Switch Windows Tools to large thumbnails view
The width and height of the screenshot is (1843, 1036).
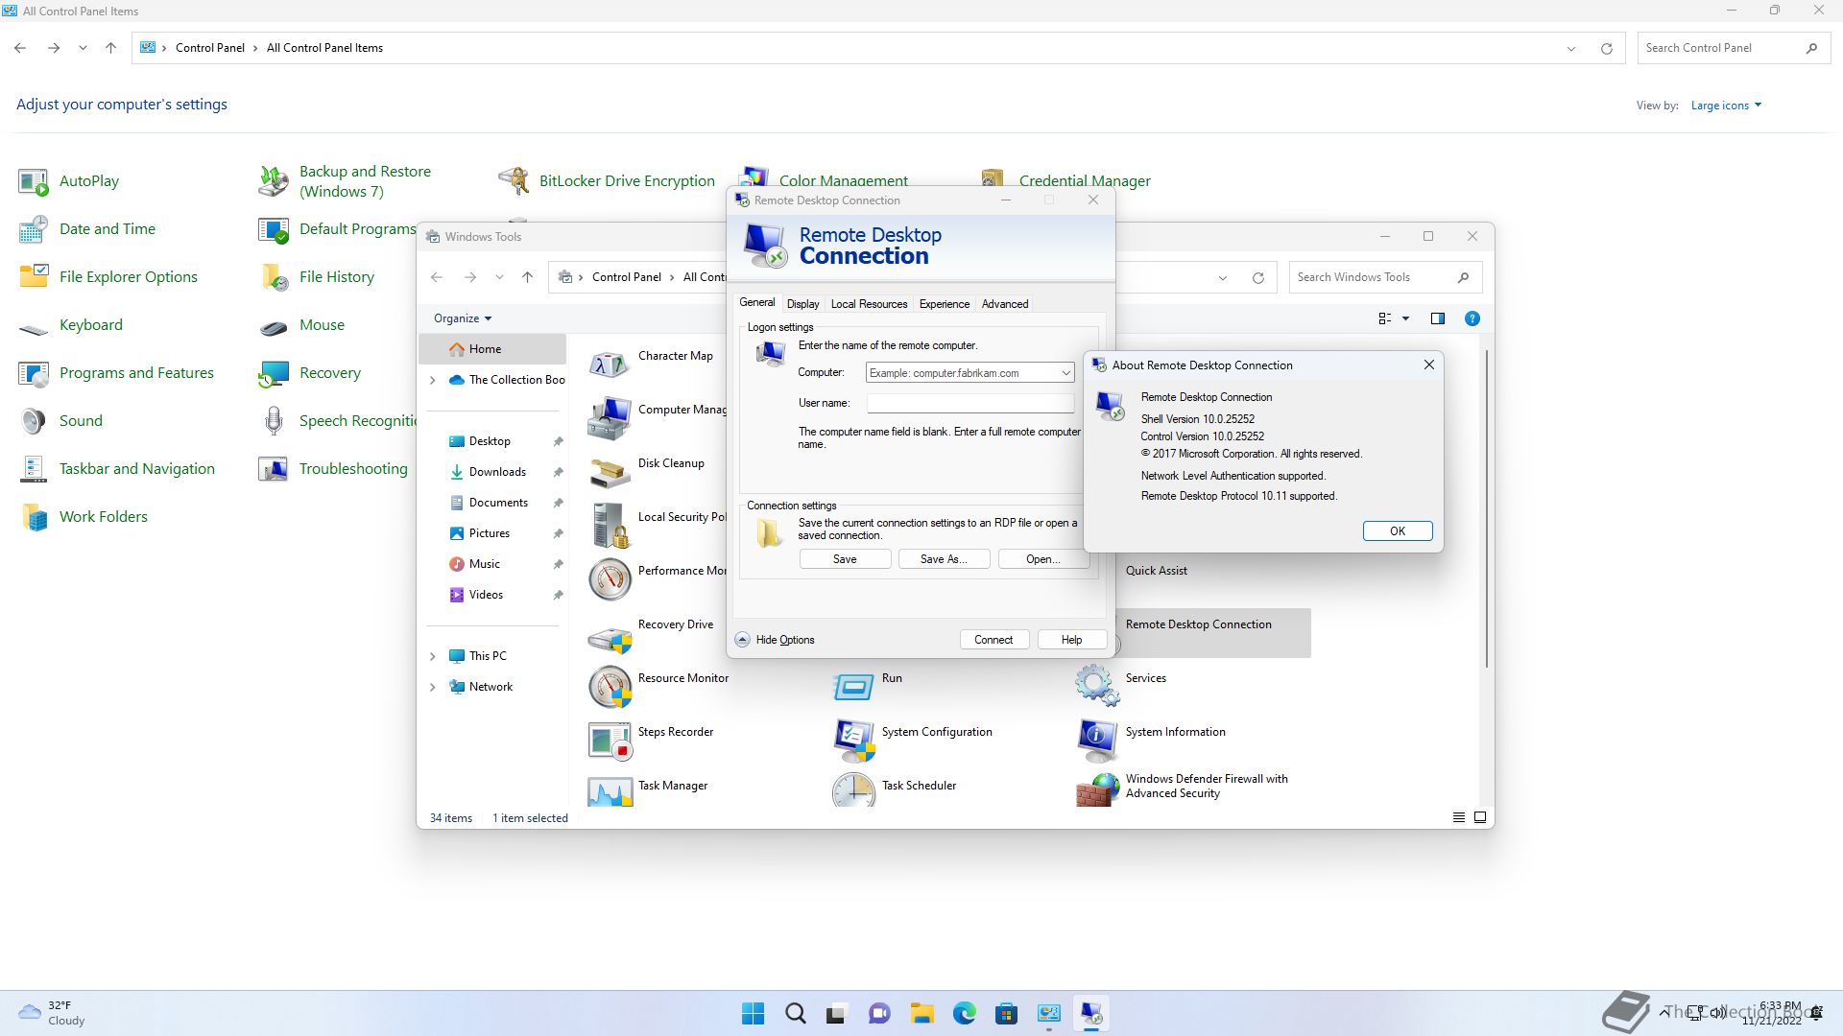pyautogui.click(x=1480, y=817)
